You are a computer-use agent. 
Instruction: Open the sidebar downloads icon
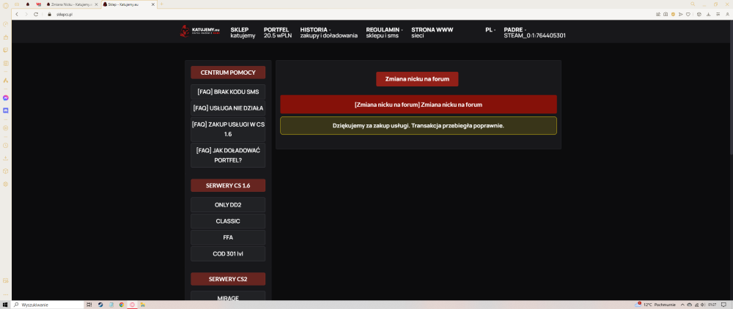(x=6, y=157)
